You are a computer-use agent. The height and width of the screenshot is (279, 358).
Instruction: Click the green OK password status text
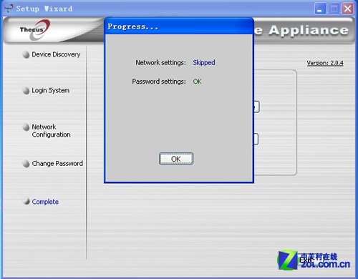click(197, 82)
